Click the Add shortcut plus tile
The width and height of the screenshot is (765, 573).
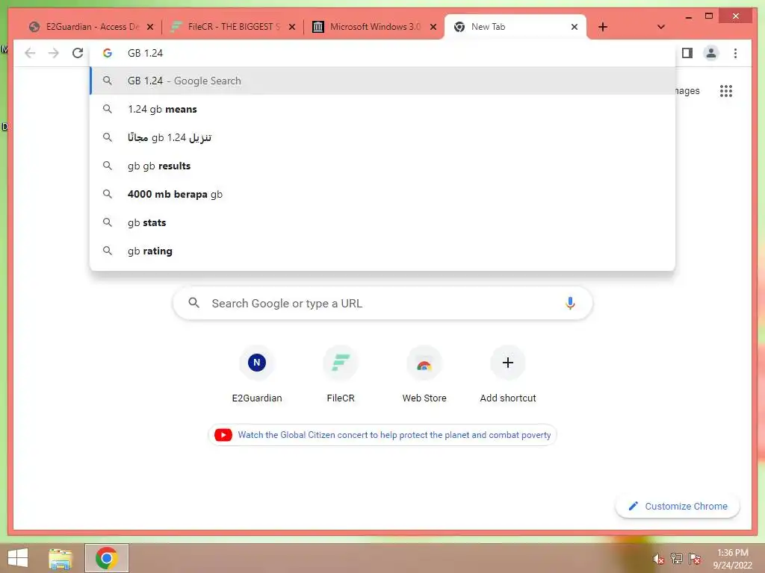508,375
